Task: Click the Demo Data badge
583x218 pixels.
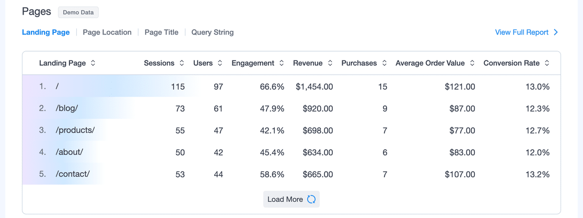Action: [78, 12]
